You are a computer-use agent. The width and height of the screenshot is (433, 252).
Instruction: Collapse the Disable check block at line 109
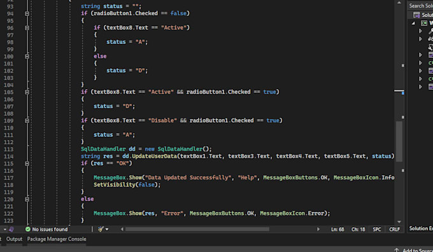coord(27,121)
